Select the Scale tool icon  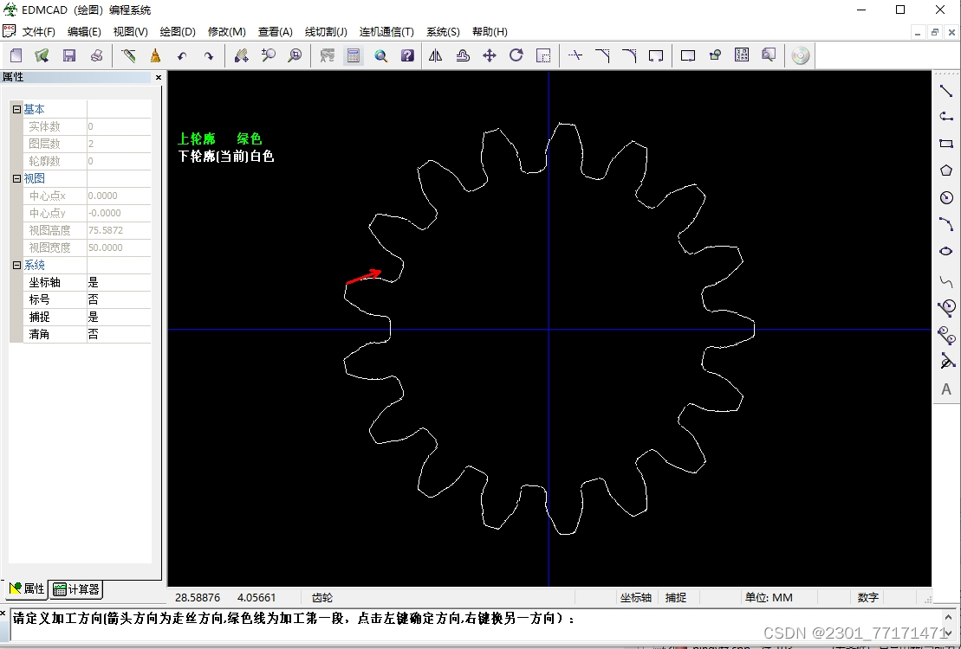coord(543,55)
